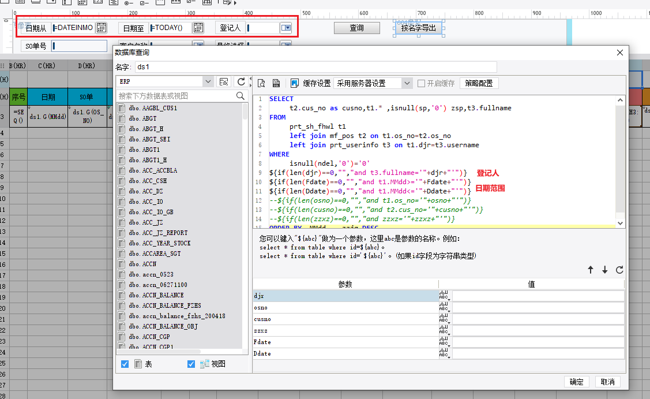Open the 采用服务器设置 cache dropdown
Screen dimensions: 650x399
coord(407,84)
